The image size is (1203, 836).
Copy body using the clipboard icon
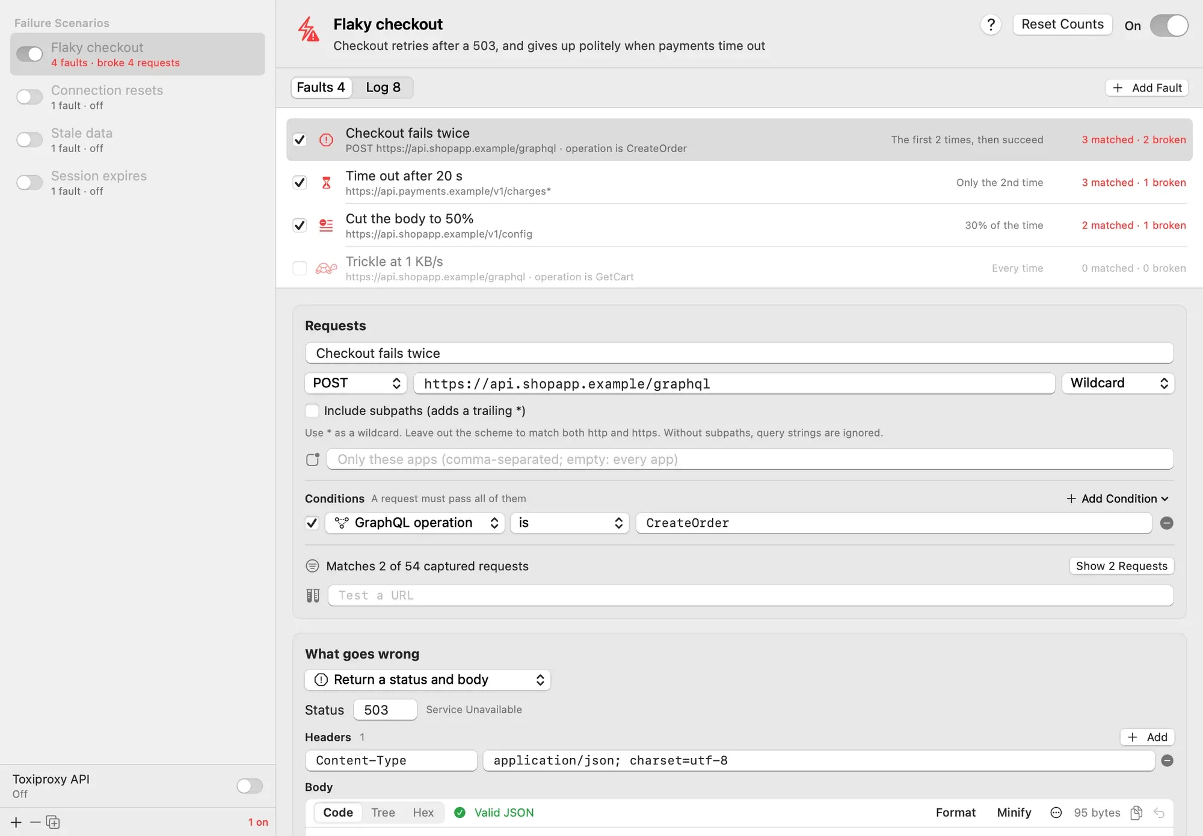coord(1136,813)
